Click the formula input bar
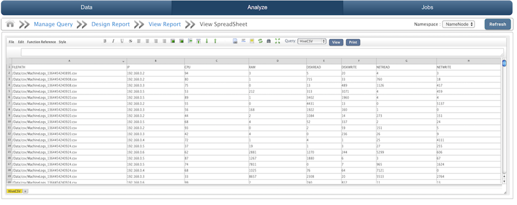 pyautogui.click(x=263, y=52)
